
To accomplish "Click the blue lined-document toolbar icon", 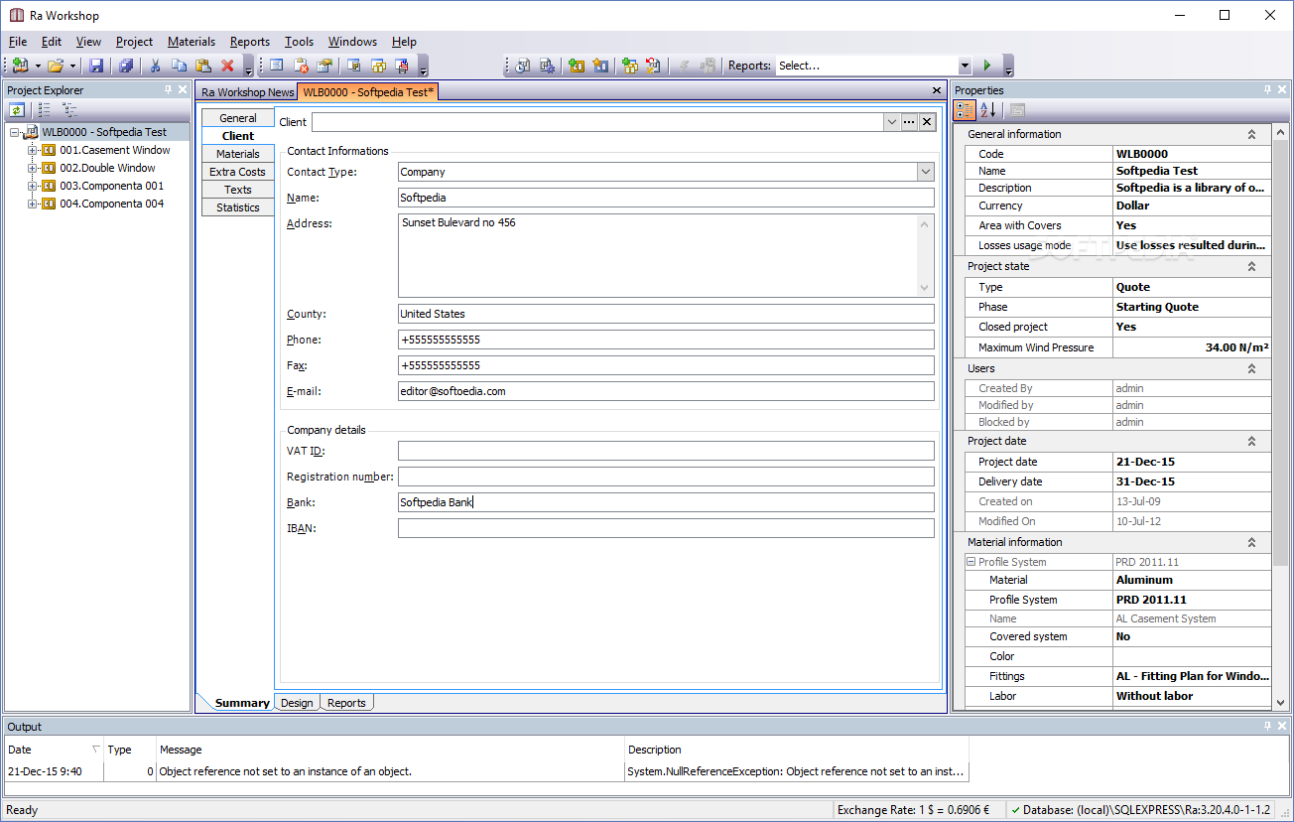I will pos(277,66).
